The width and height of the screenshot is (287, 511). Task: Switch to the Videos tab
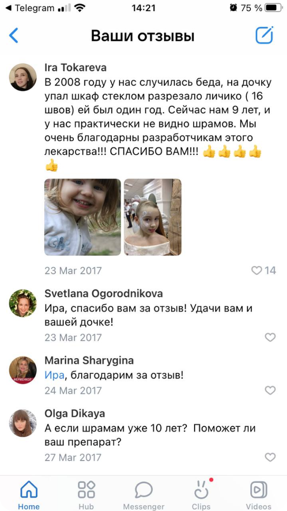[x=259, y=495]
